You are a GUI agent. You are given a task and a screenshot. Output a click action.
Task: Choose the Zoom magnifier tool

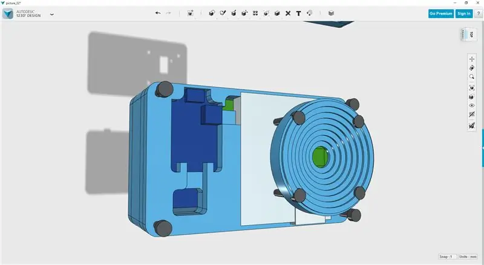[x=472, y=77]
